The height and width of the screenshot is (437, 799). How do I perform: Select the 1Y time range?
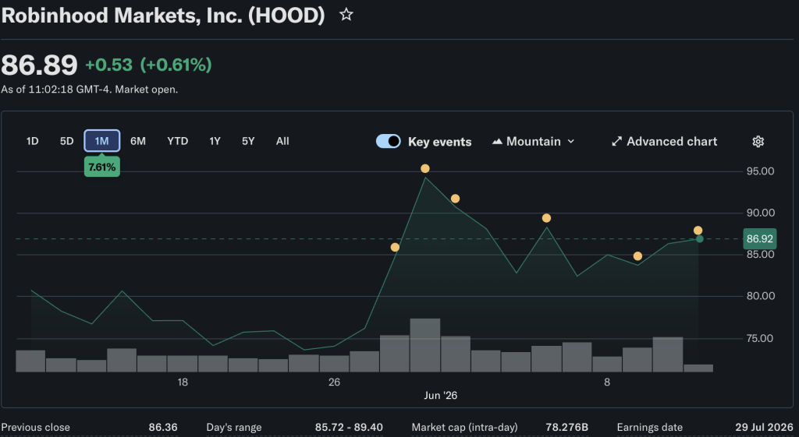pyautogui.click(x=215, y=142)
